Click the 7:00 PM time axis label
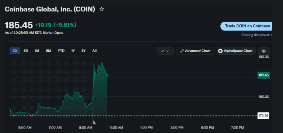The image size is (283, 133). tap(238, 128)
